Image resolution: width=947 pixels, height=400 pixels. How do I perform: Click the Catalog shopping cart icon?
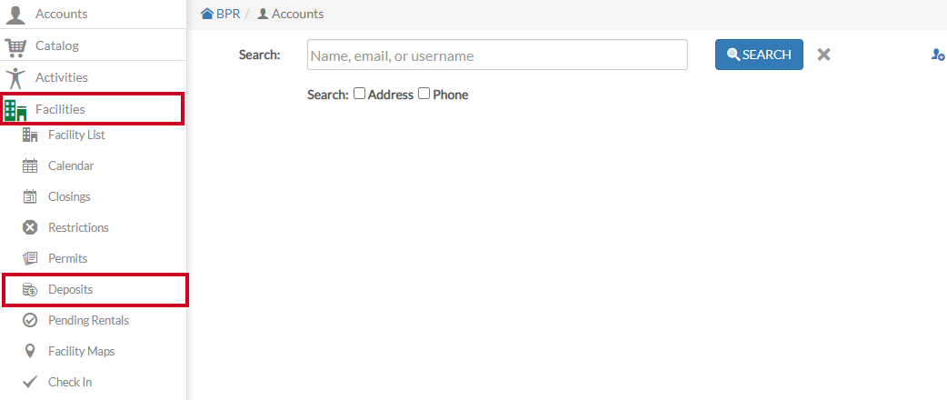tap(15, 46)
